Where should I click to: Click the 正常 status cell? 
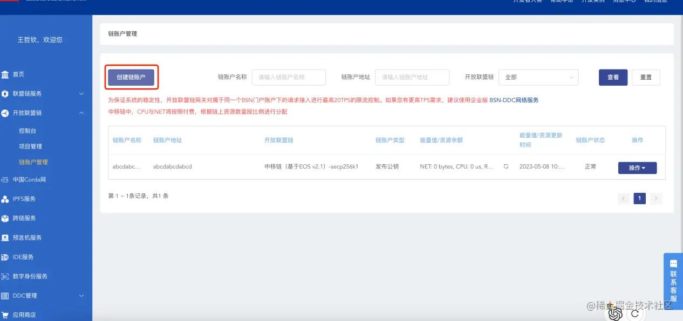click(590, 167)
